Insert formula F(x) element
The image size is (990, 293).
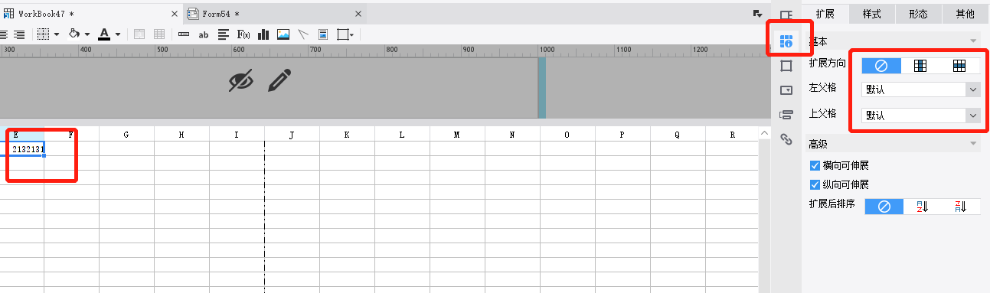tap(243, 34)
